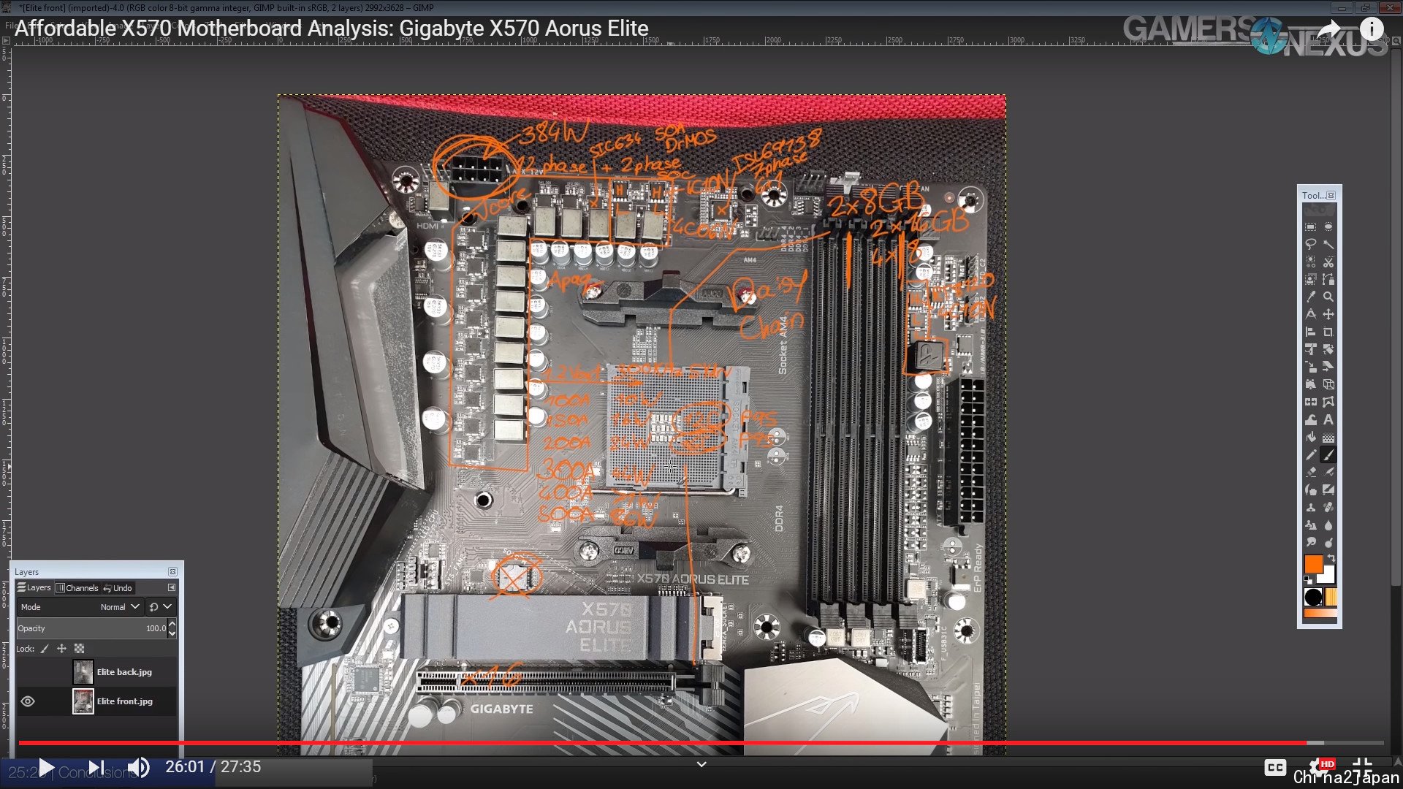Open the video title link
This screenshot has width=1403, height=789.
332,28
